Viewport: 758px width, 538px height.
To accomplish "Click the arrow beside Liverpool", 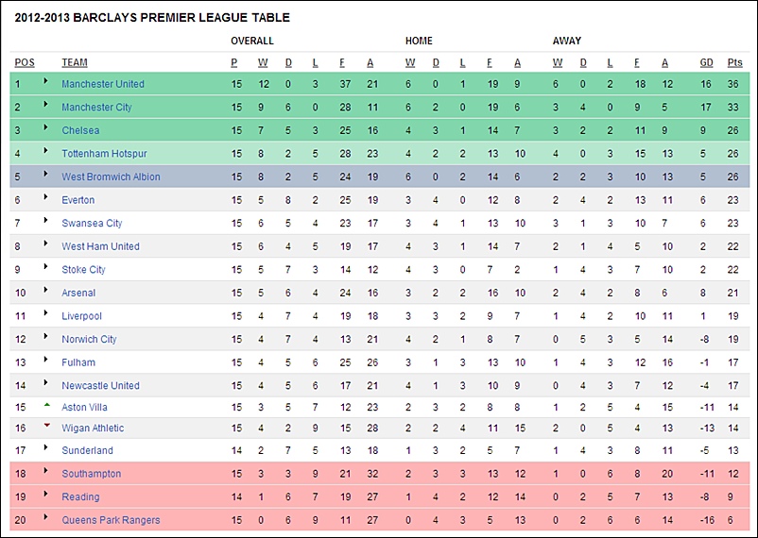I will [x=46, y=312].
